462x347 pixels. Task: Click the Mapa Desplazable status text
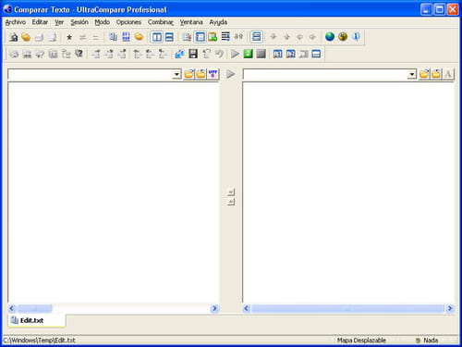point(361,341)
